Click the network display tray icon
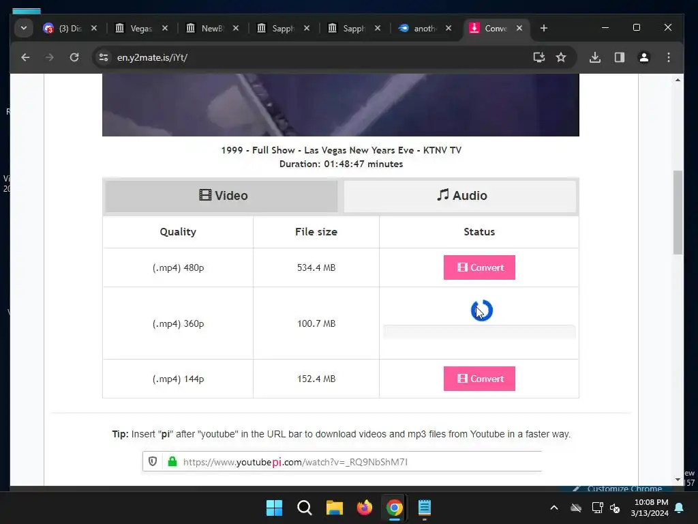 pos(597,508)
